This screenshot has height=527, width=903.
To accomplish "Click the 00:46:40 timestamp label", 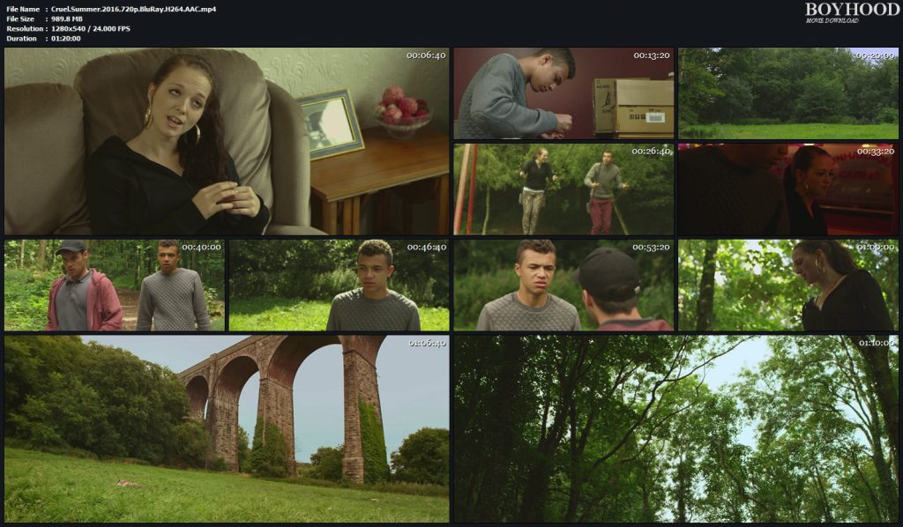I will [427, 247].
